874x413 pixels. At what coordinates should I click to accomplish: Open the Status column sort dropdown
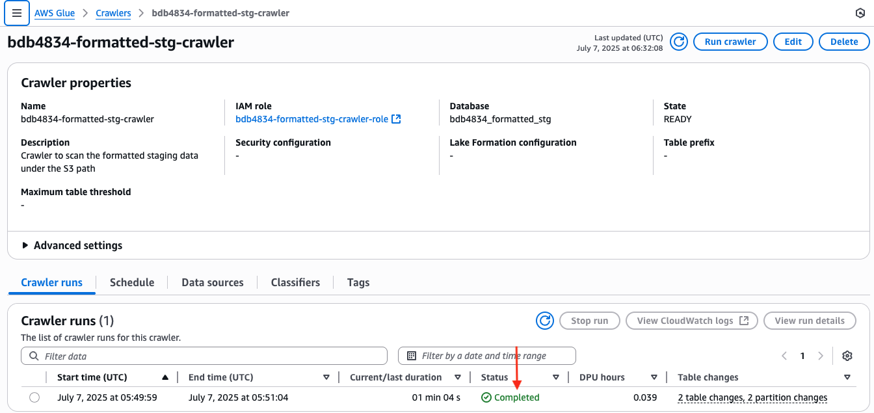click(x=556, y=377)
